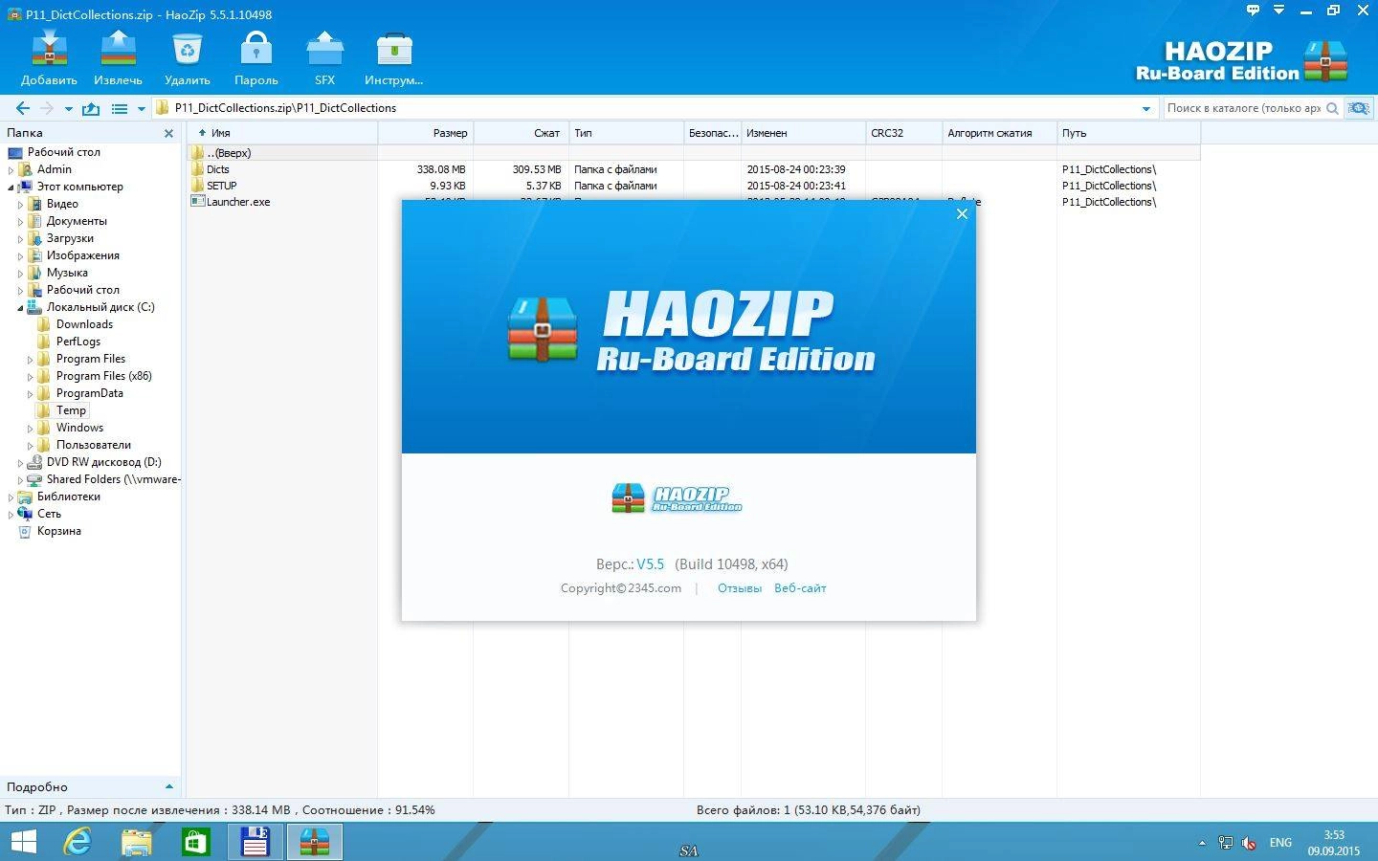Sort by the Изменен column header
The width and height of the screenshot is (1378, 861).
tap(804, 133)
